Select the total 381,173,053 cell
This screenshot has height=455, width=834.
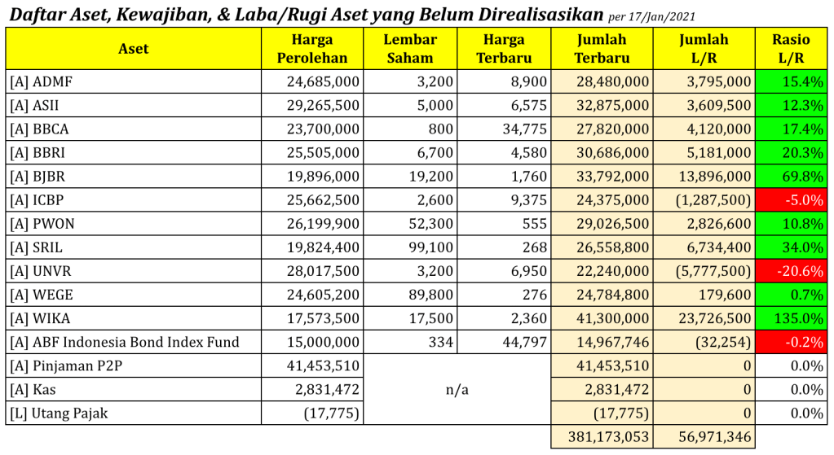point(602,436)
